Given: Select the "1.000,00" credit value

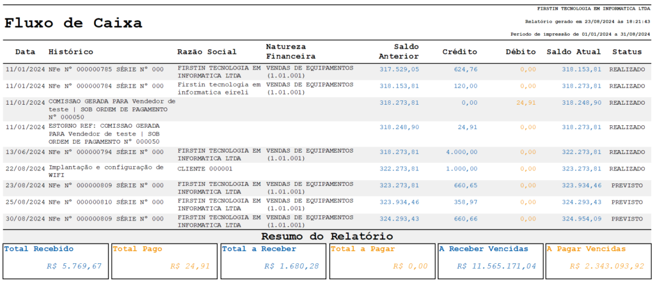Looking at the screenshot, I should (462, 169).
